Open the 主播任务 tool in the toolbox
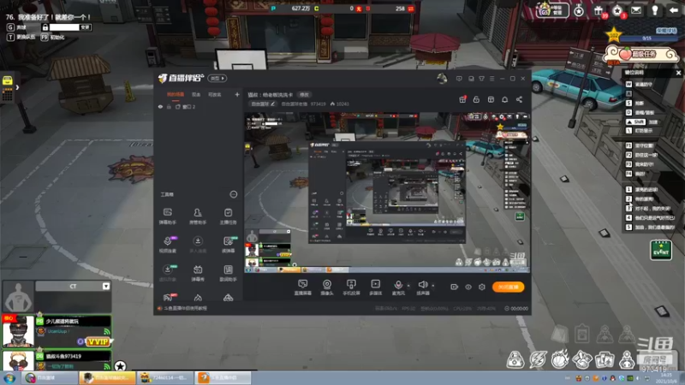The width and height of the screenshot is (685, 385). click(x=228, y=216)
